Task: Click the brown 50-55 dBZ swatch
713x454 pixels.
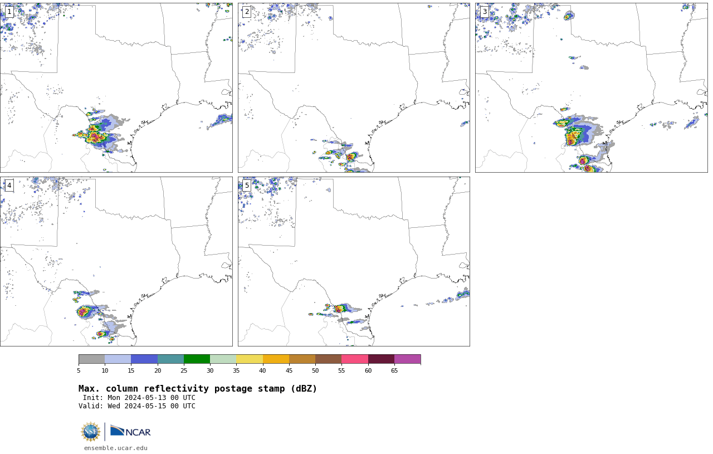Action: (329, 359)
